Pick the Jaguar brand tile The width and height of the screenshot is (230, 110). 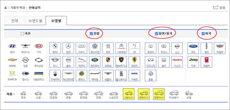[x=81, y=62]
